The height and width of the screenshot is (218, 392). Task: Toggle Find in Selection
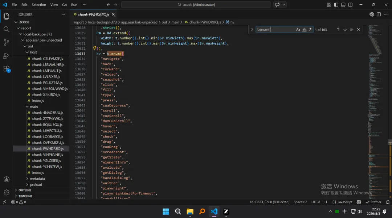pyautogui.click(x=351, y=29)
